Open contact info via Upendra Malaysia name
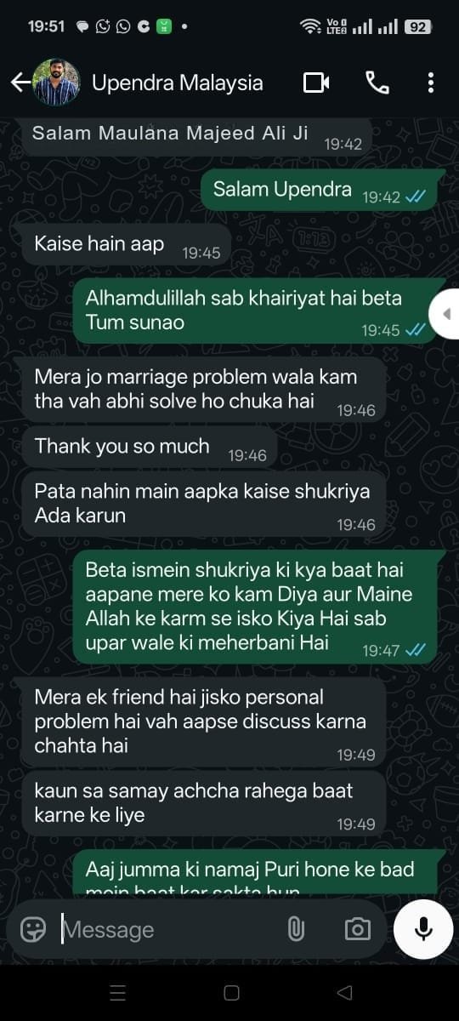459x1021 pixels. point(178,83)
